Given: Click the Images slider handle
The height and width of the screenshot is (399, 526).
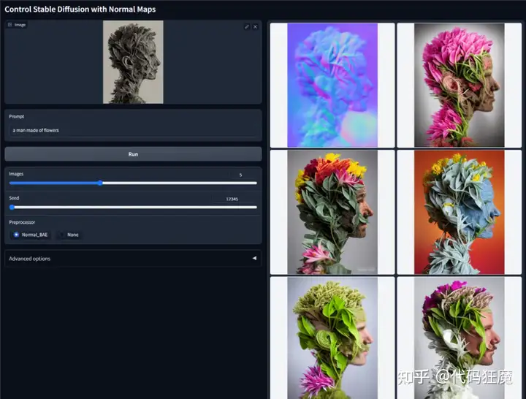Looking at the screenshot, I should [x=100, y=183].
